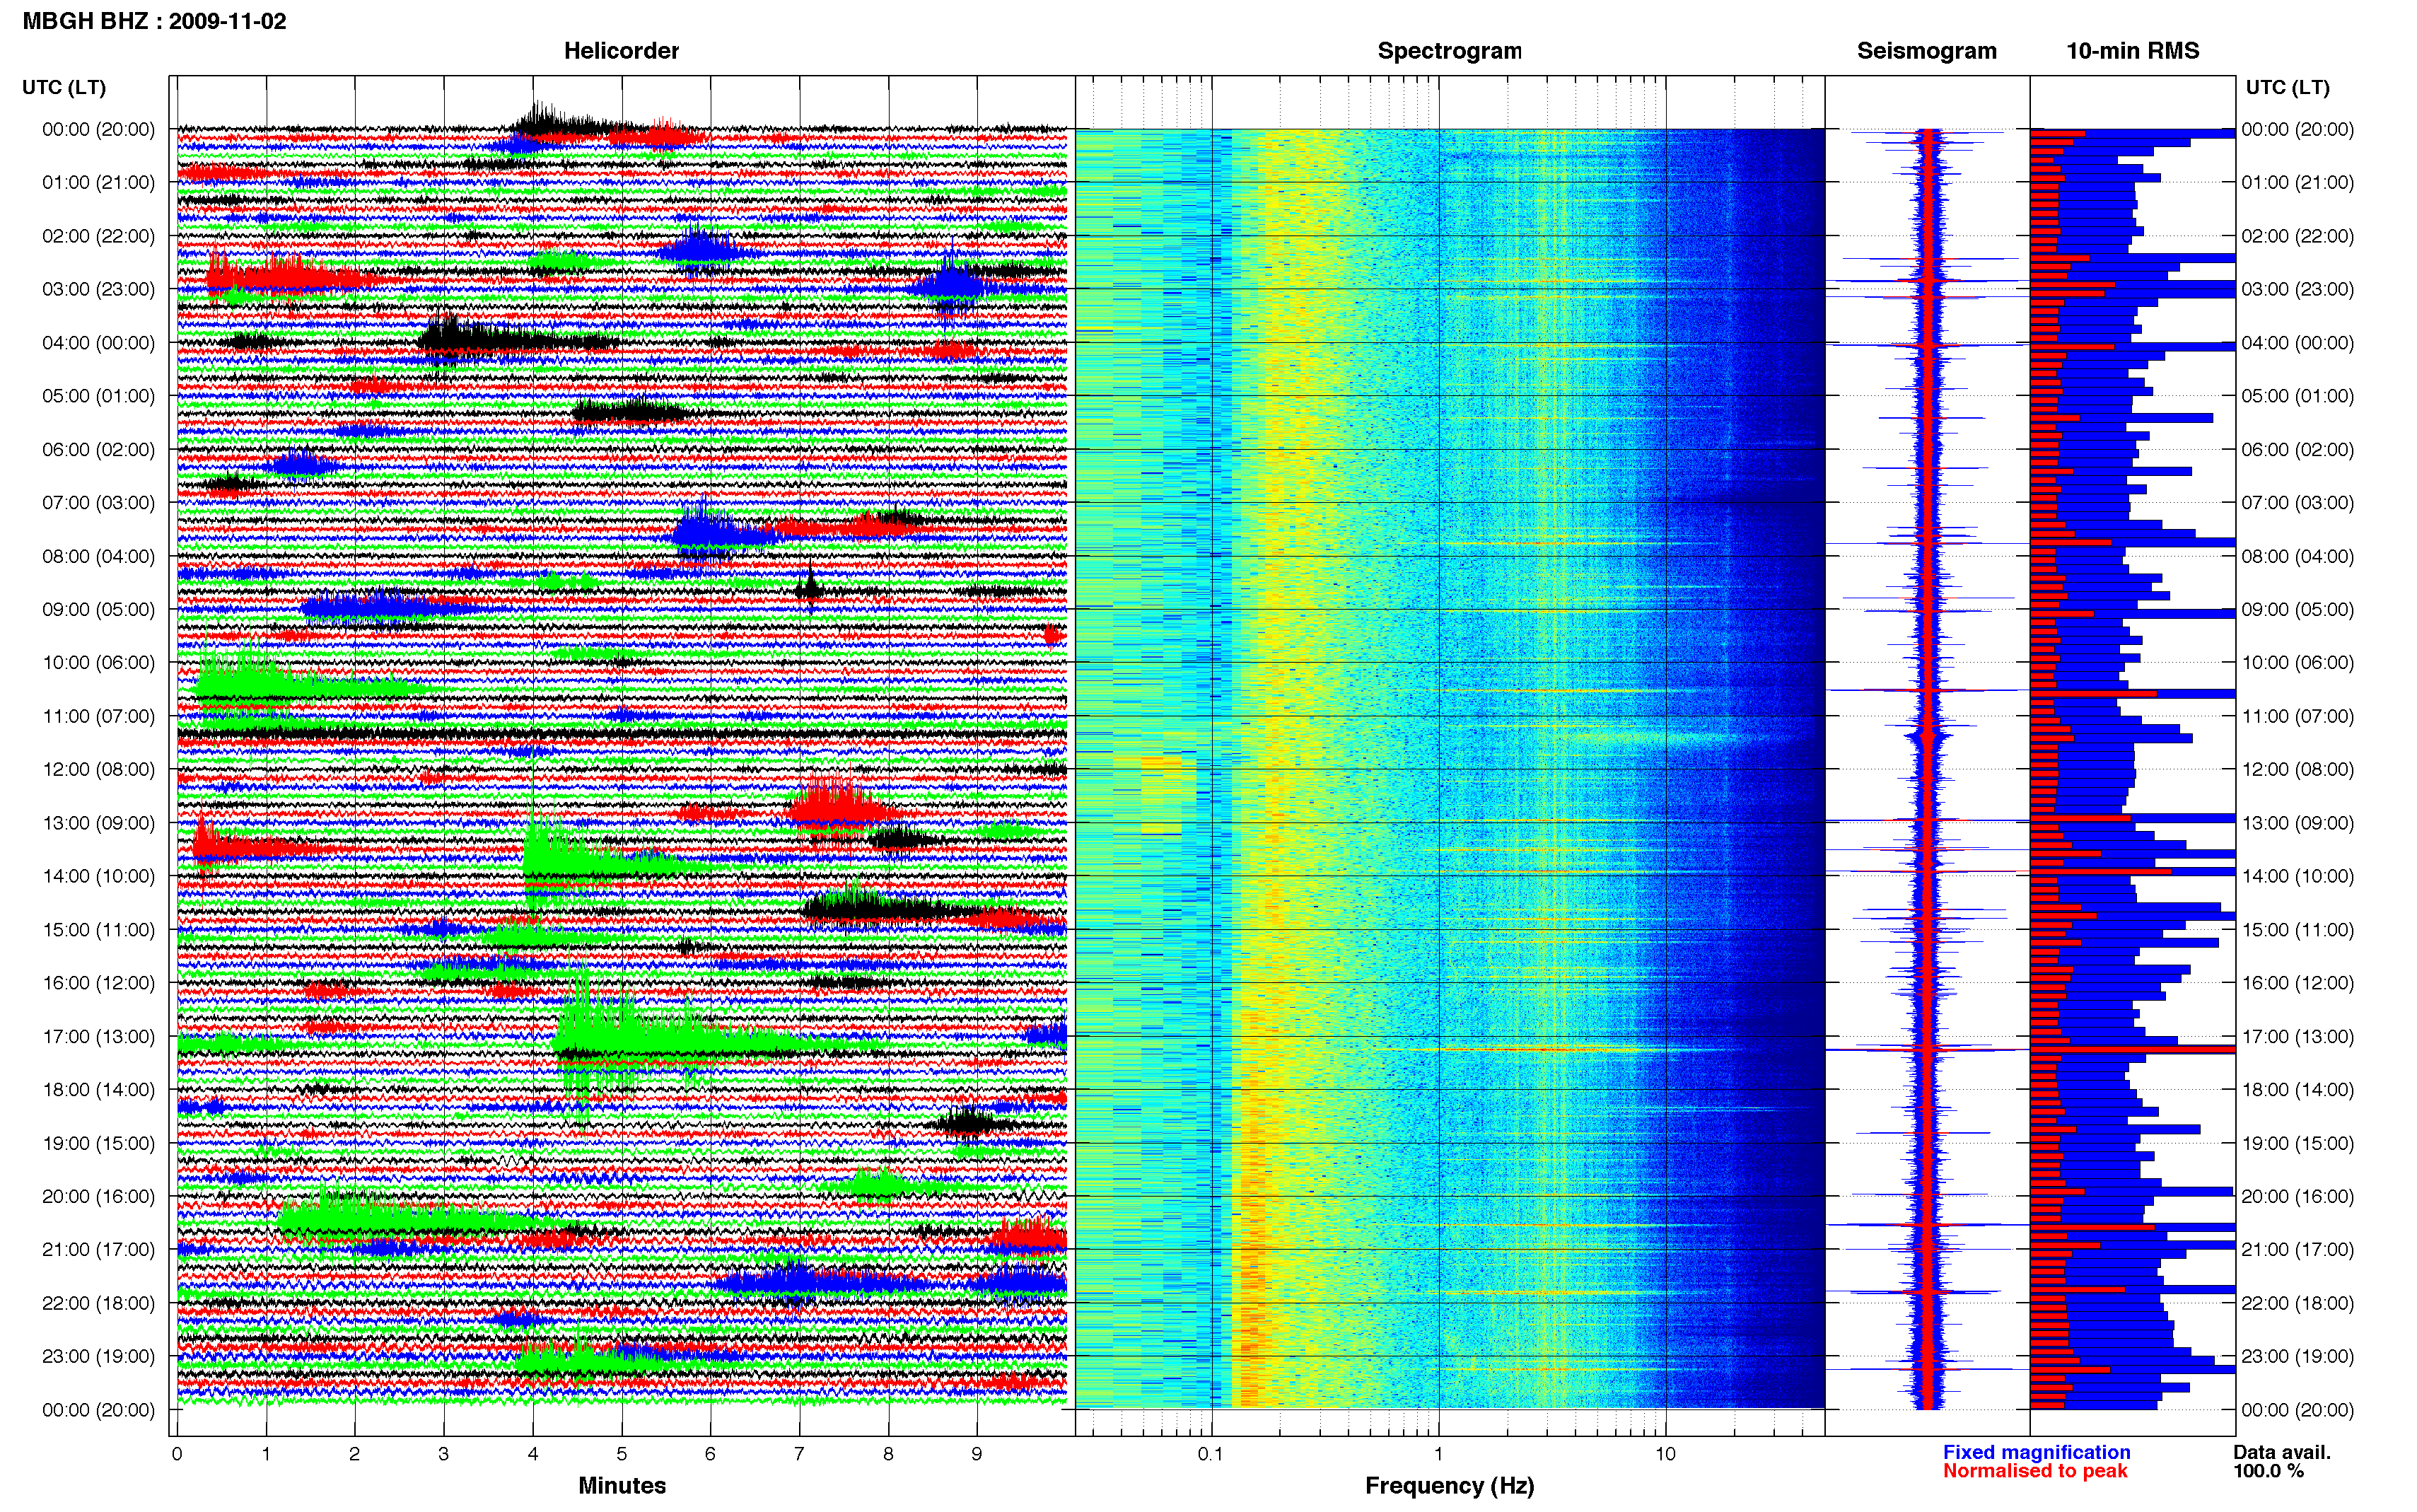Select left-axis time label '10:00 (06:00)'
This screenshot has width=2417, height=1512.
(x=98, y=663)
